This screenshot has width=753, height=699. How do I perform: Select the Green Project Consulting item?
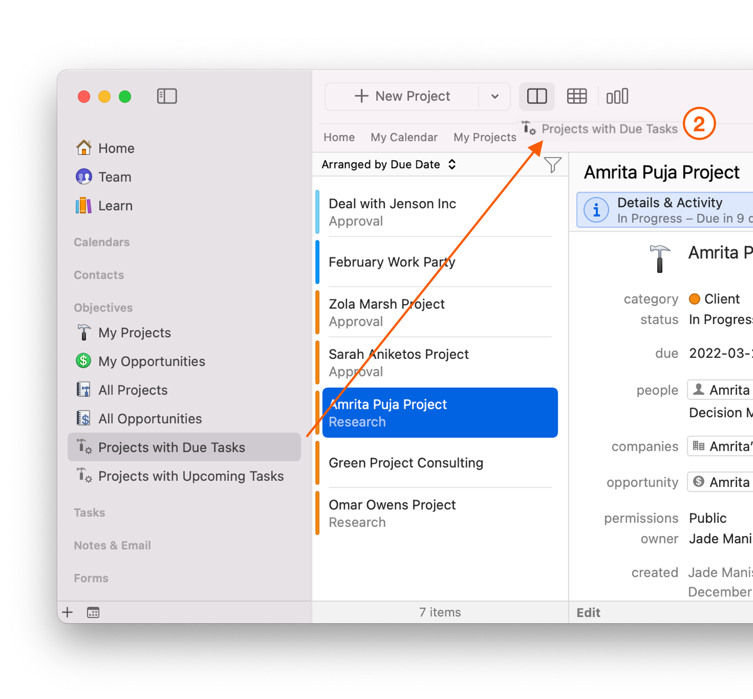point(406,463)
